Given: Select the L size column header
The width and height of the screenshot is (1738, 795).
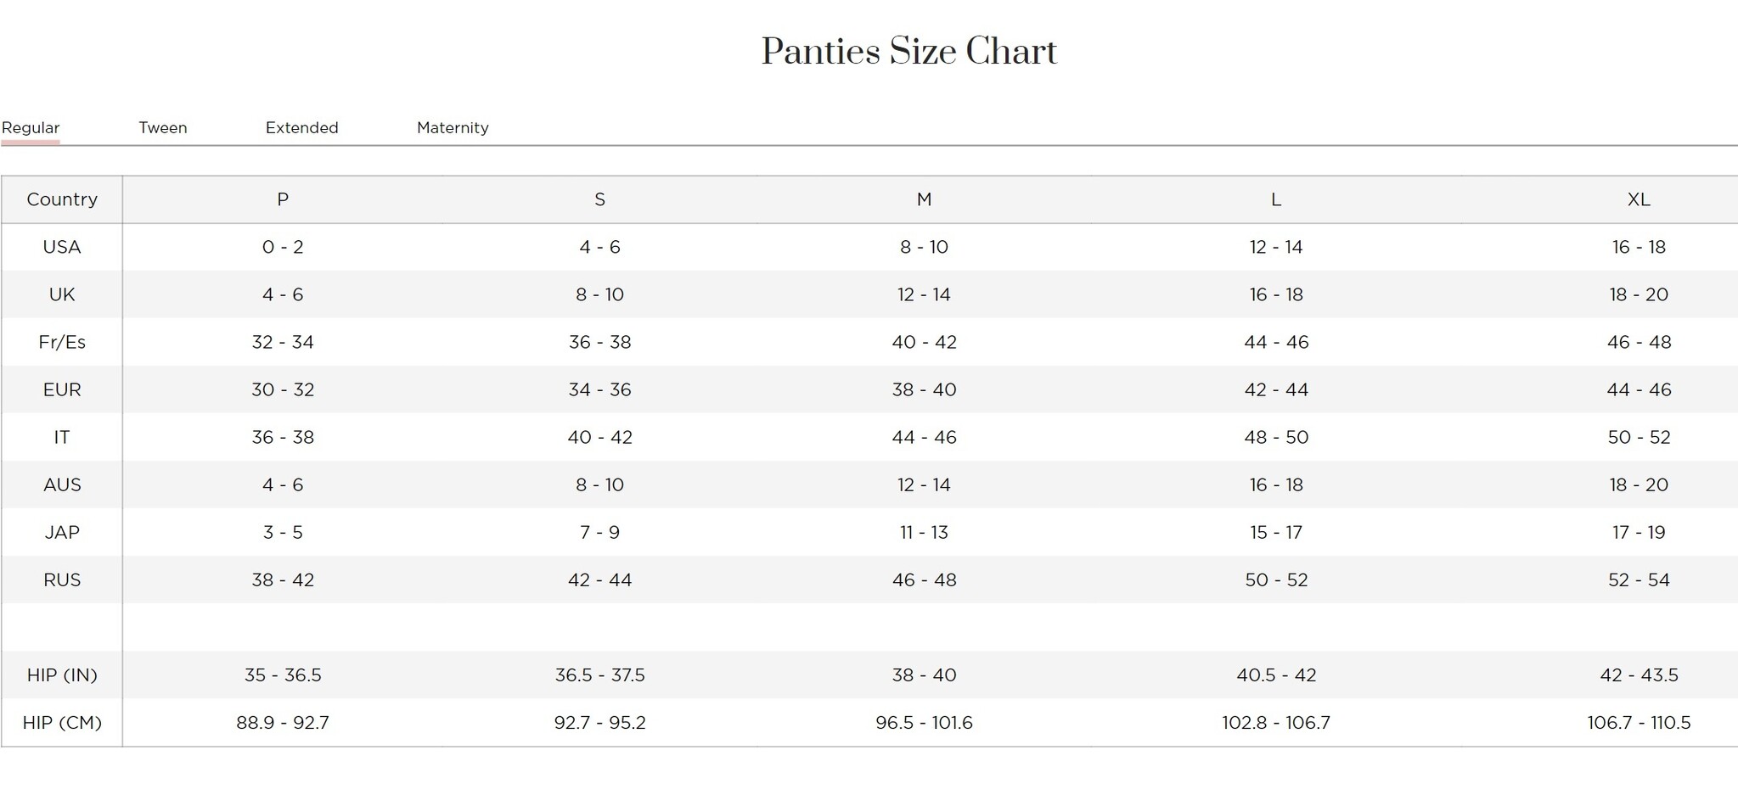Looking at the screenshot, I should 1275,199.
